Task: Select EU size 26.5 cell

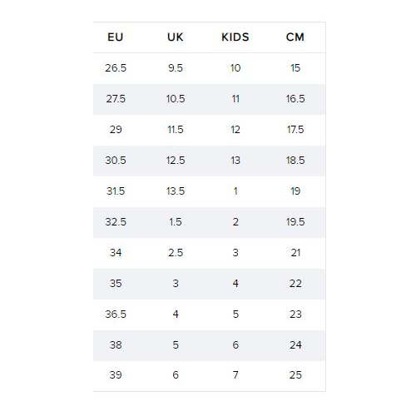Action: [116, 68]
